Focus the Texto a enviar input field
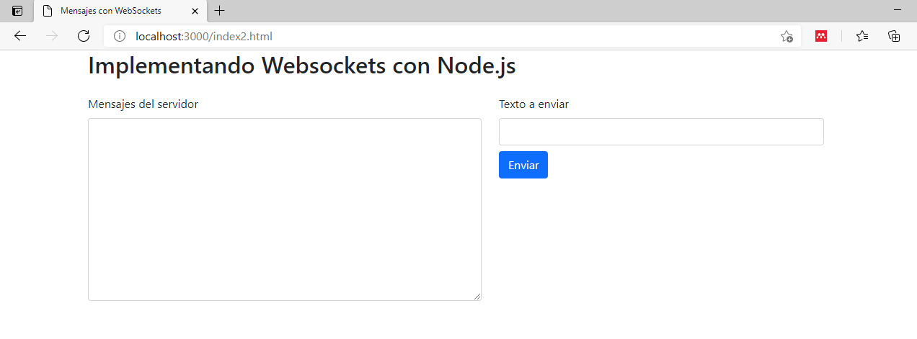Viewport: 917px width, 339px height. 661,132
